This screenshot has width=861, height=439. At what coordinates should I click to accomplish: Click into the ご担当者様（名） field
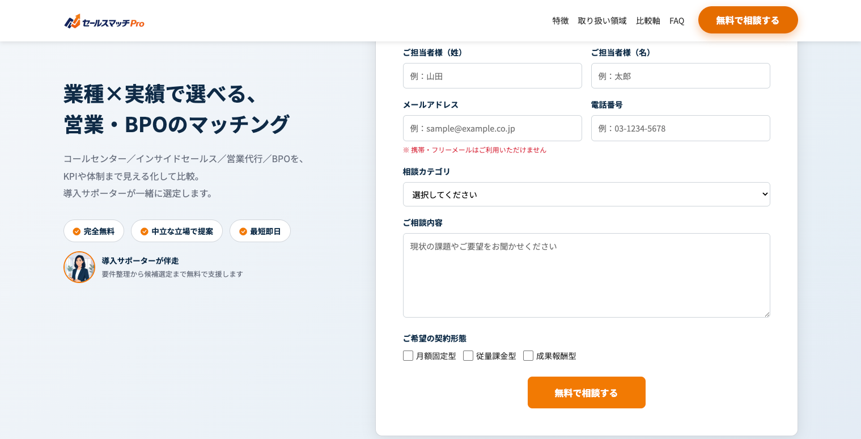(680, 76)
